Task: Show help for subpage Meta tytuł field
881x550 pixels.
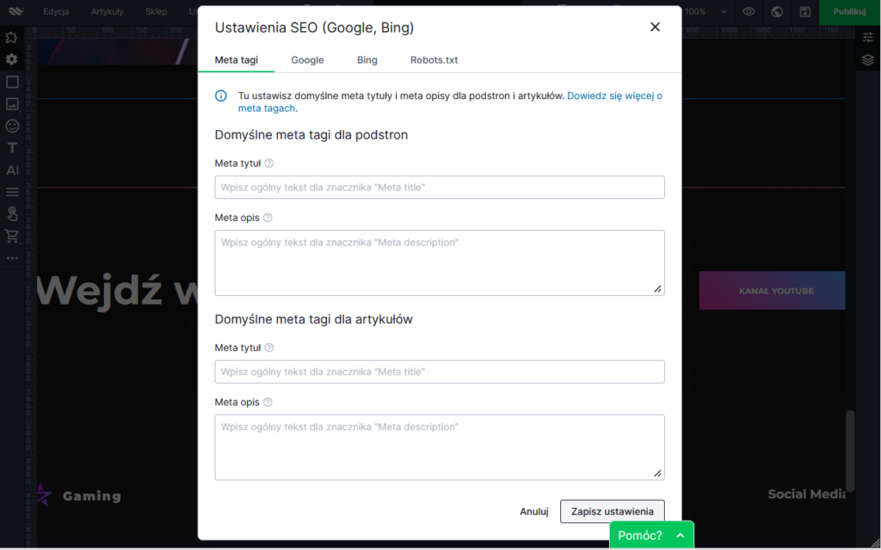Action: (269, 163)
